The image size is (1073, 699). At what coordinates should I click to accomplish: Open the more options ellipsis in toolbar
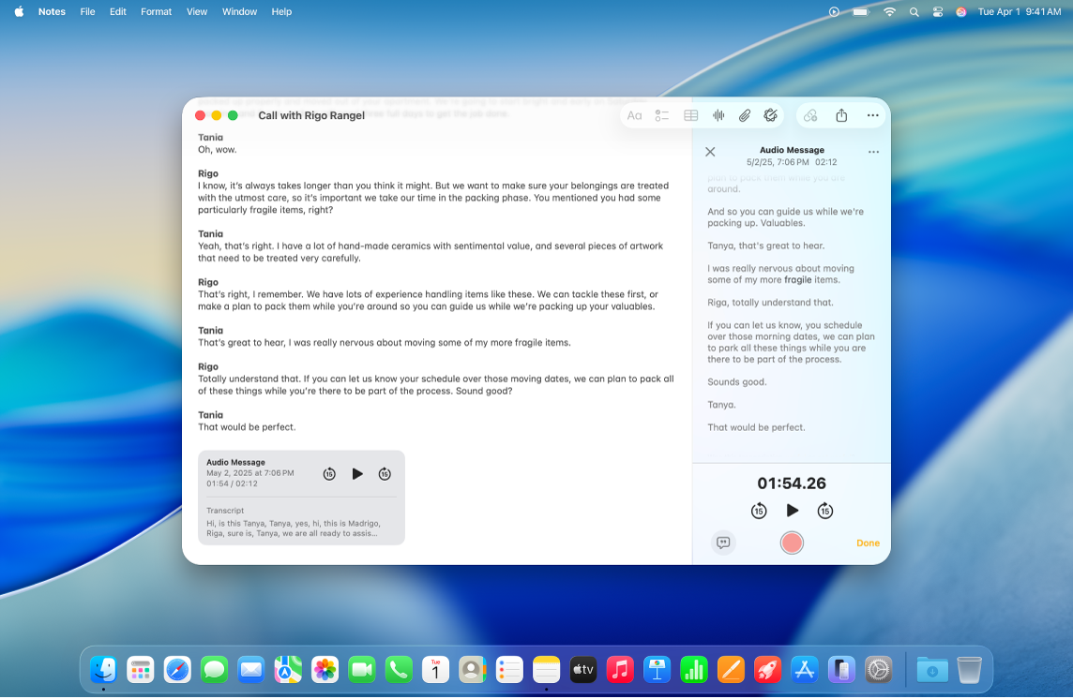tap(872, 114)
